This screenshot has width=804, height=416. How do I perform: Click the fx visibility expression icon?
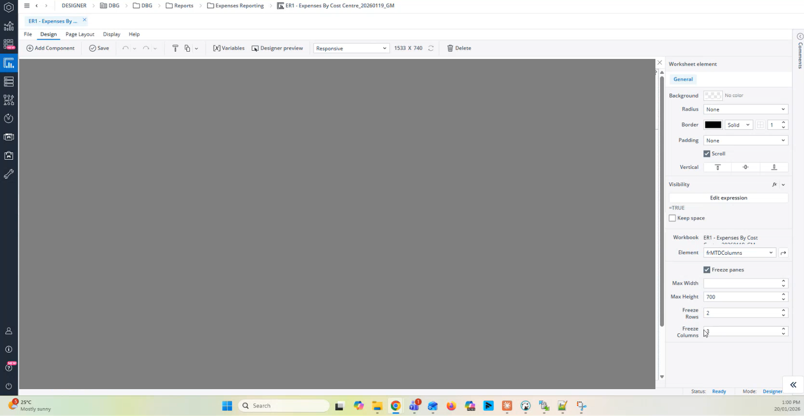tap(774, 184)
